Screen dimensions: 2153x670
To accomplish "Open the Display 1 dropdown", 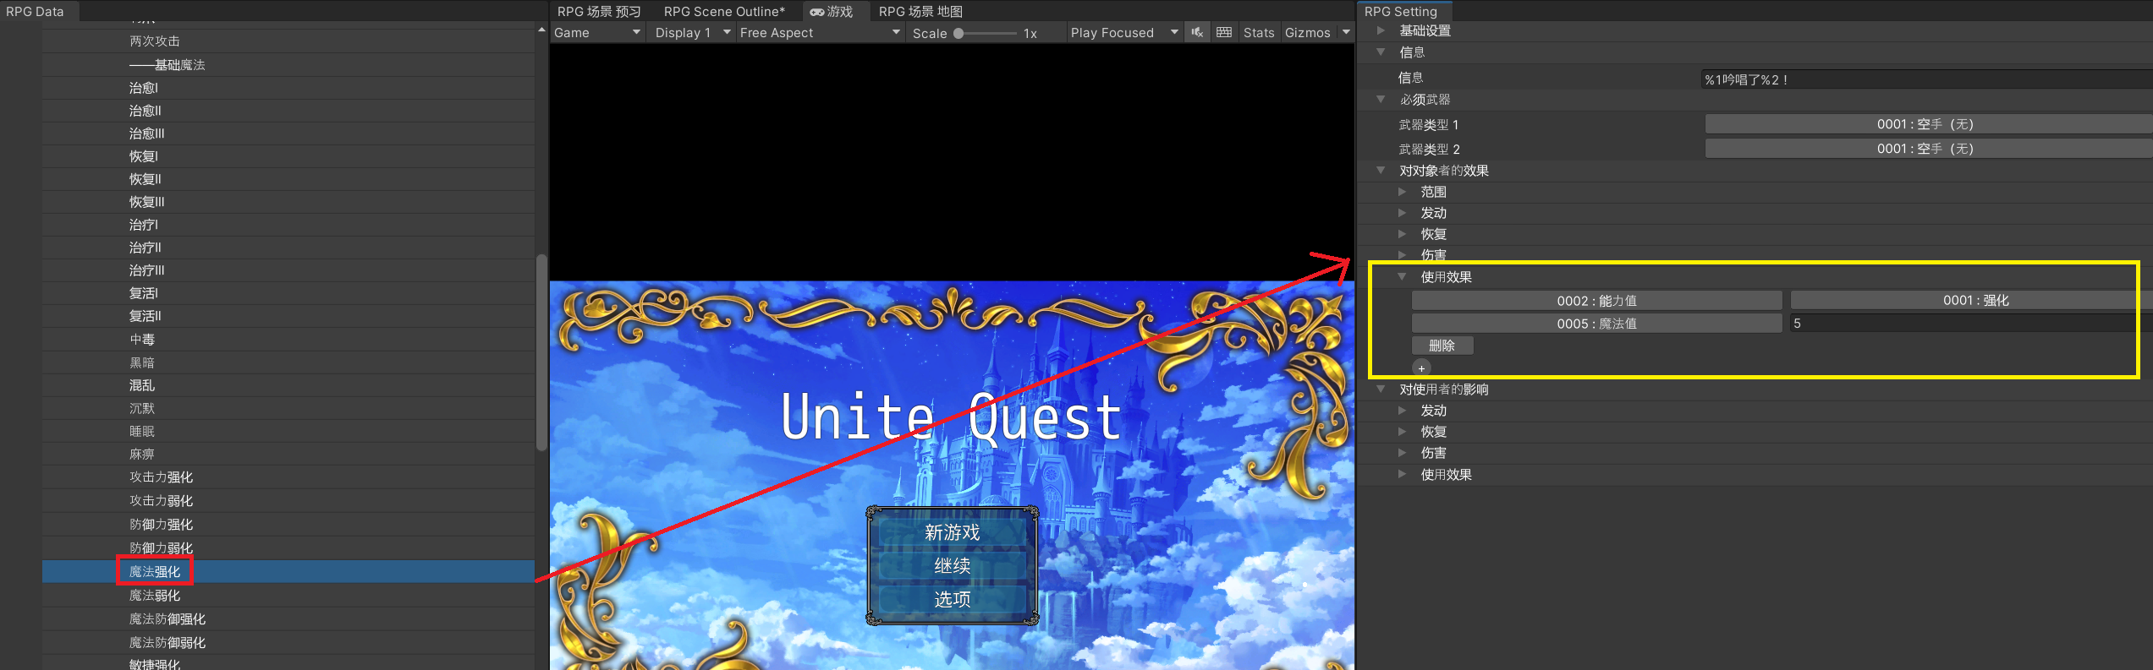I will 692,33.
